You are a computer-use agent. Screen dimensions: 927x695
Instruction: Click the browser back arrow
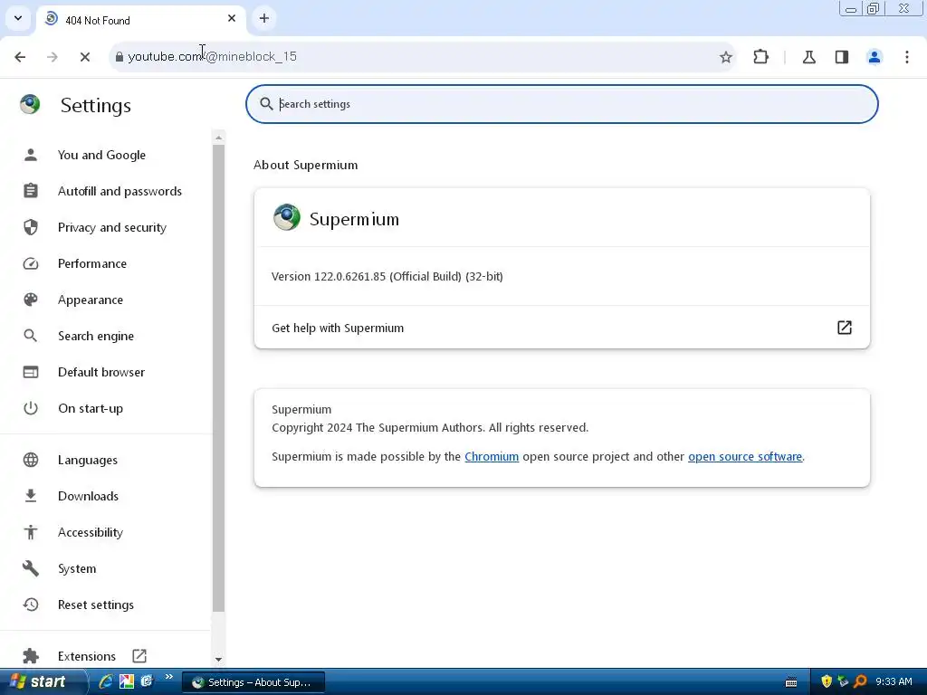20,57
